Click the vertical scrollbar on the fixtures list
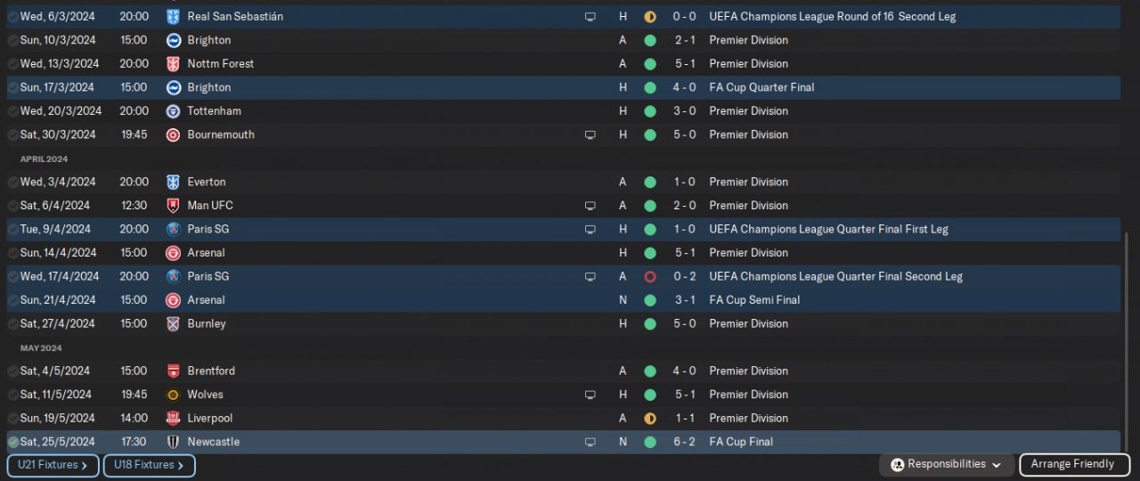This screenshot has height=481, width=1140. click(1128, 338)
